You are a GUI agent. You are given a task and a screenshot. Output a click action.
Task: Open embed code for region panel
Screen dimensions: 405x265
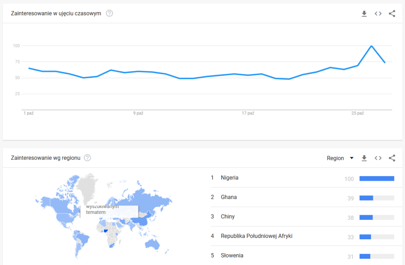click(x=378, y=158)
